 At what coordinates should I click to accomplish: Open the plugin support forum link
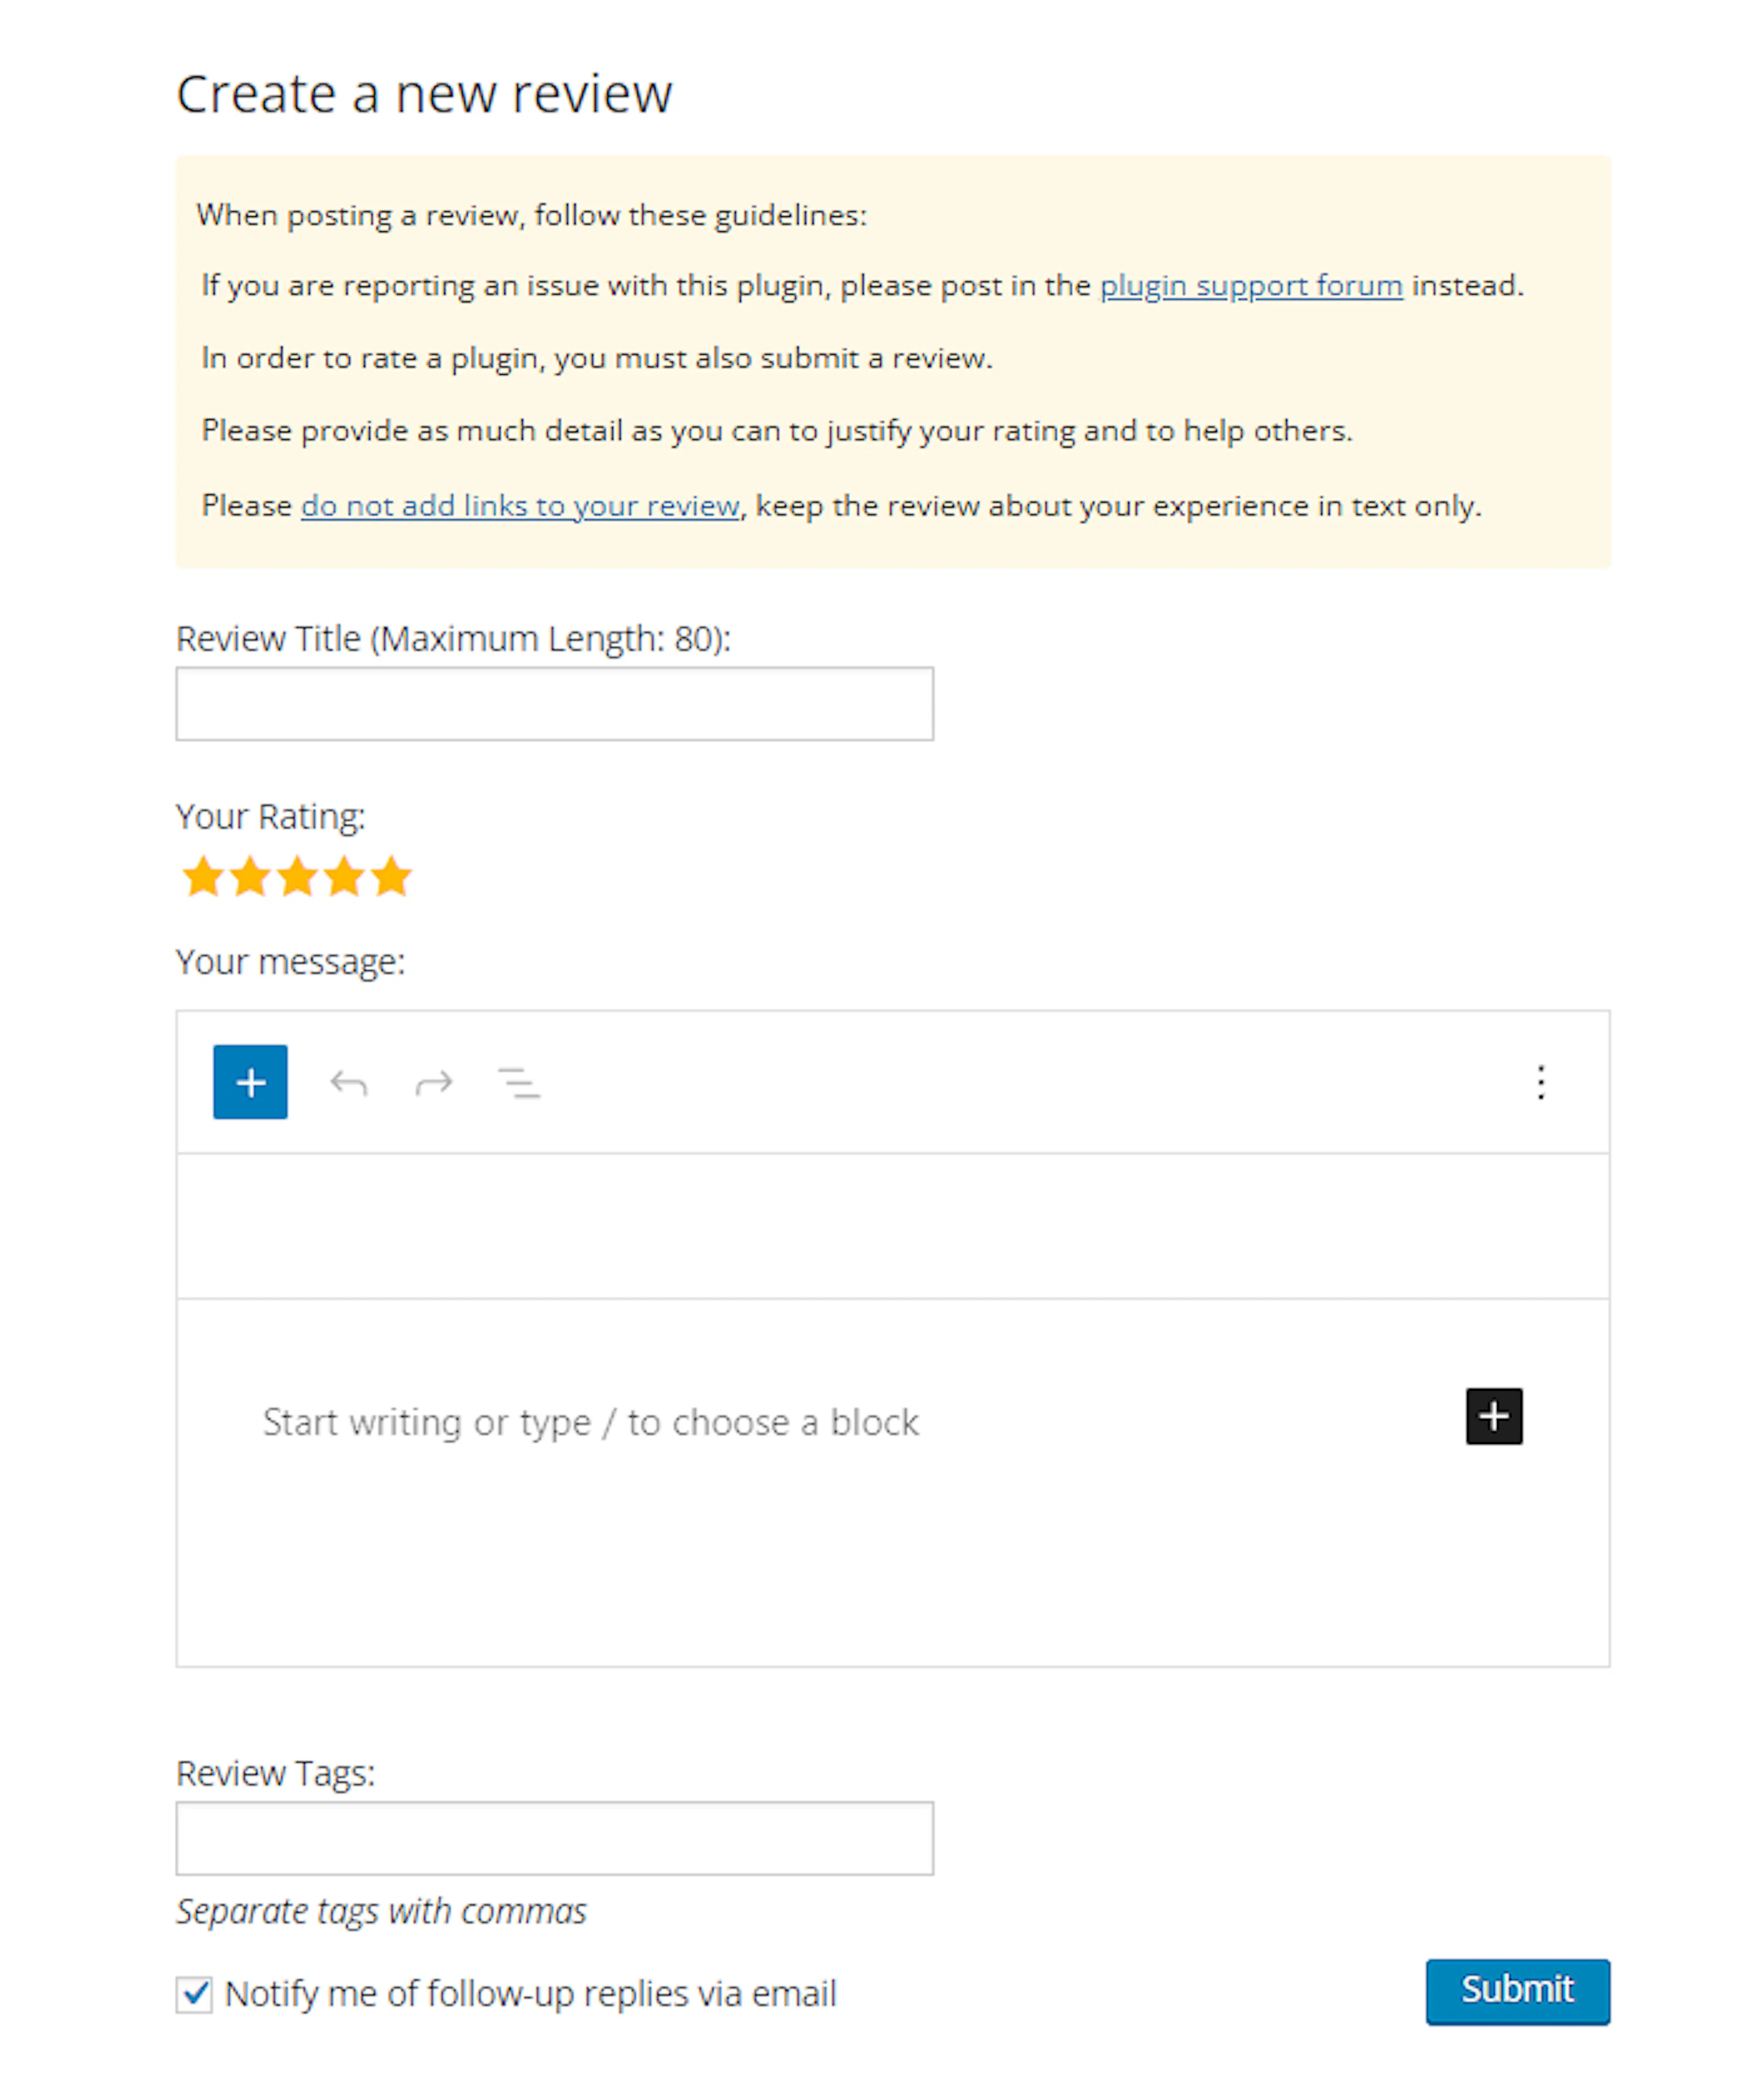(x=1251, y=286)
